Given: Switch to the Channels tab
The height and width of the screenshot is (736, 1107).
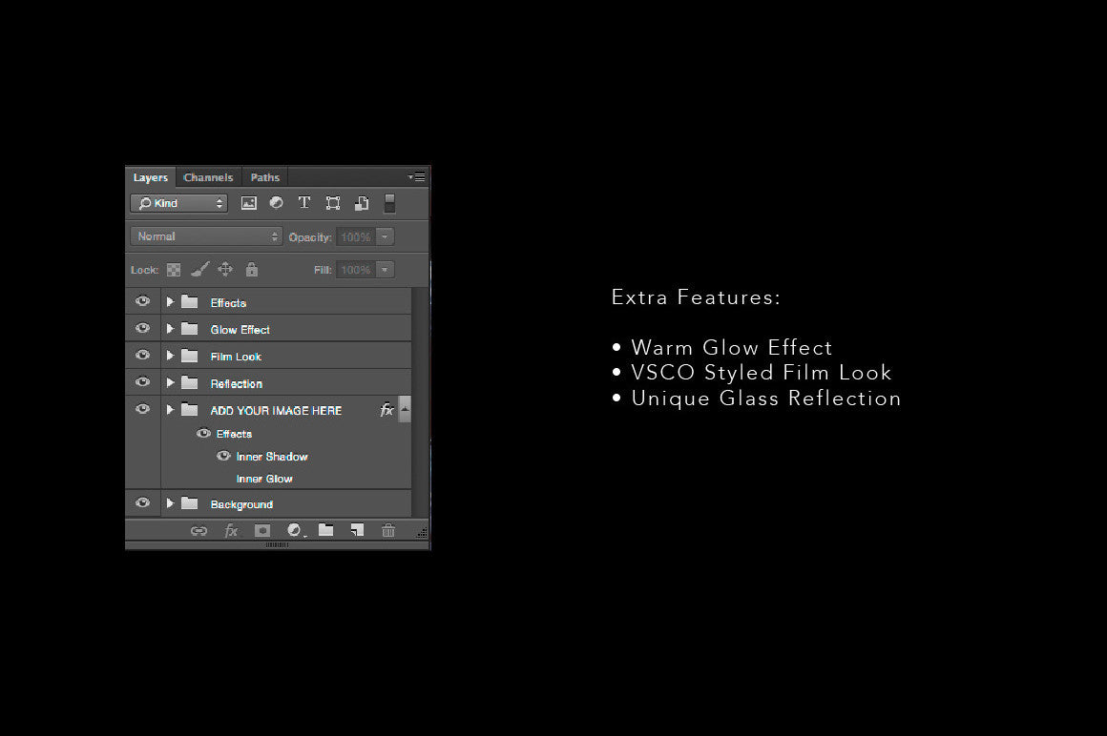Looking at the screenshot, I should [x=208, y=177].
